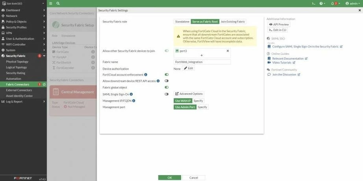Select Use WAN IP for management
363x181 pixels.
(183, 101)
